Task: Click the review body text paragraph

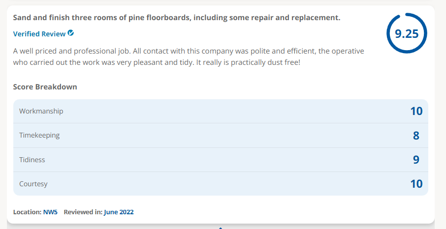Action: tap(189, 57)
